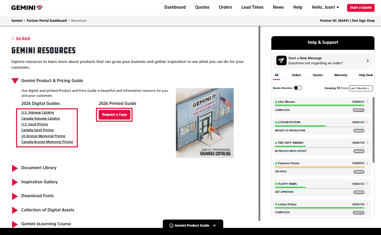The height and width of the screenshot is (235, 381).
Task: Click the arrow next to Espresso House order
Action: pos(367,163)
